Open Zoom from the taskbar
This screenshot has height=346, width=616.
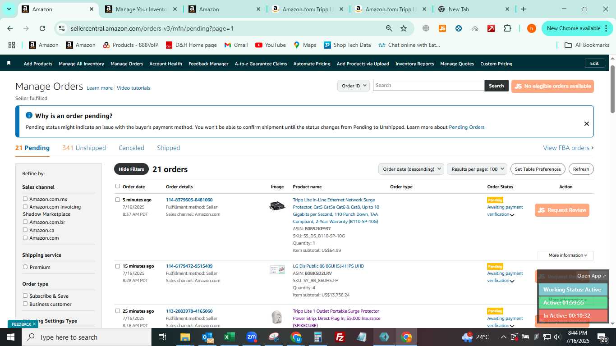tap(252, 337)
